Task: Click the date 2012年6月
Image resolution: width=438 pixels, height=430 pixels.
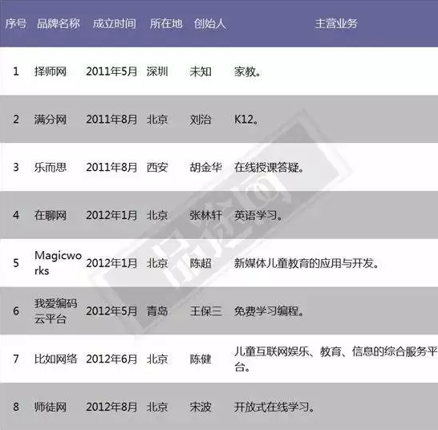Action: tap(112, 359)
